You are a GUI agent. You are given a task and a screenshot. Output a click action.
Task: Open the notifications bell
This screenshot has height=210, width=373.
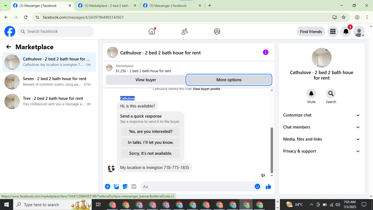click(x=346, y=31)
